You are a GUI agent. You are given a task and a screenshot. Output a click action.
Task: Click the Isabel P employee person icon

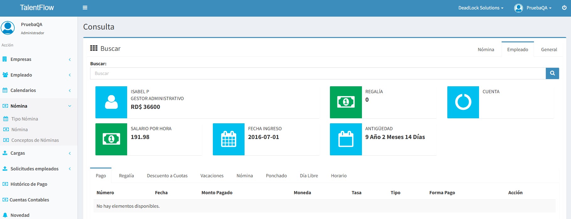click(x=111, y=102)
